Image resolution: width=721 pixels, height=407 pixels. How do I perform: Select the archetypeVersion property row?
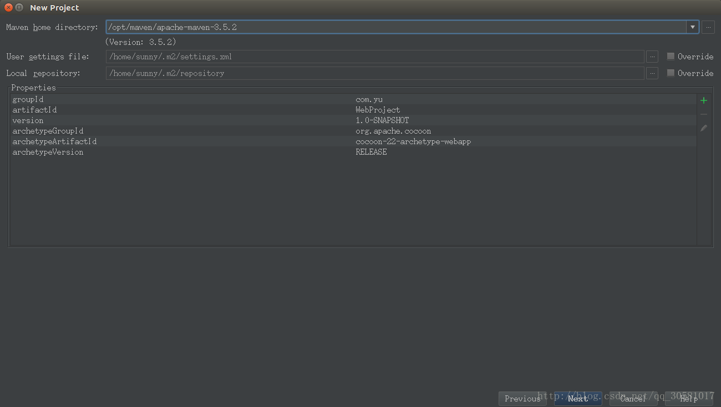(353, 152)
